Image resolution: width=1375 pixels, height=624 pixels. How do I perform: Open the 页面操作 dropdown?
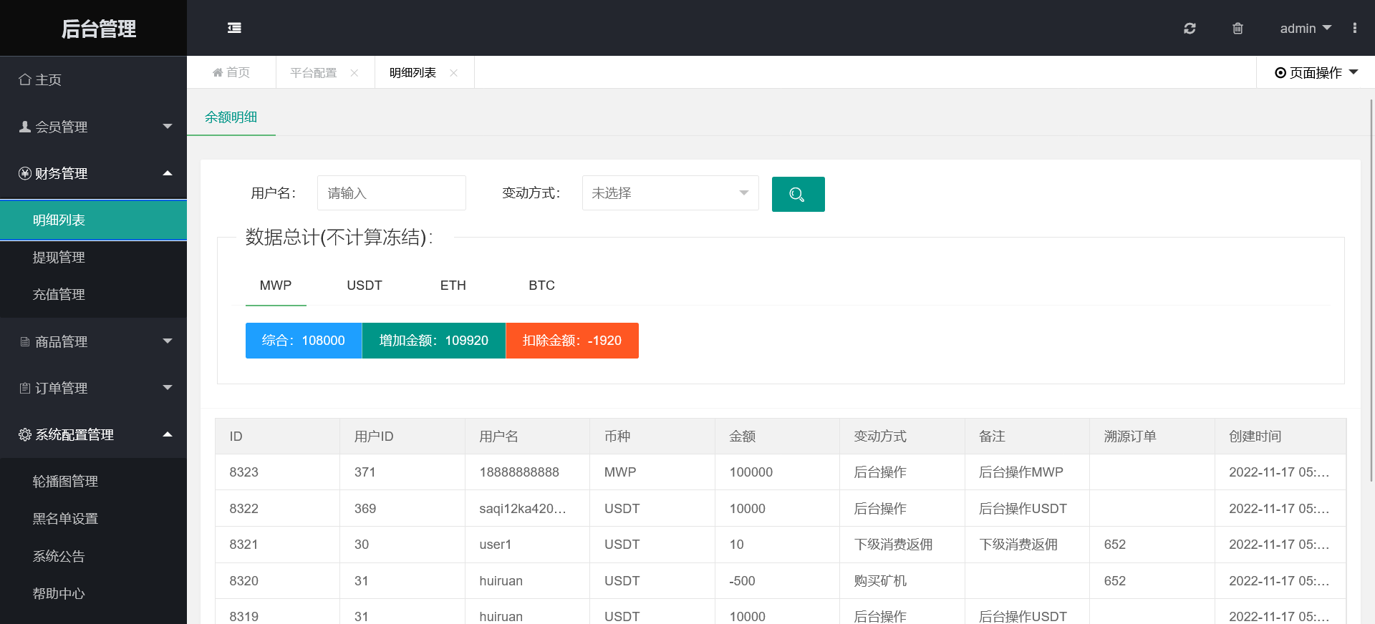tap(1316, 73)
